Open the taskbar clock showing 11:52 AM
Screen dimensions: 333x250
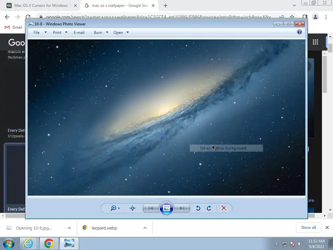316,244
